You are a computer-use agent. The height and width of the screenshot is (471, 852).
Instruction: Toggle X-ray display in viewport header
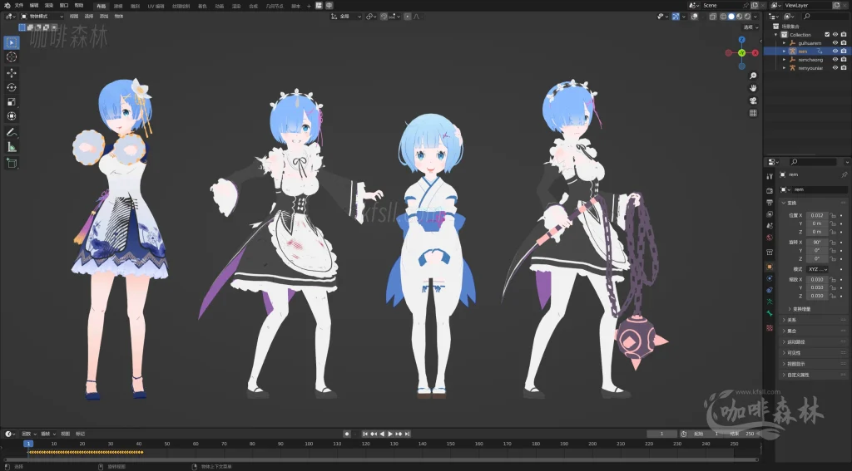click(712, 17)
